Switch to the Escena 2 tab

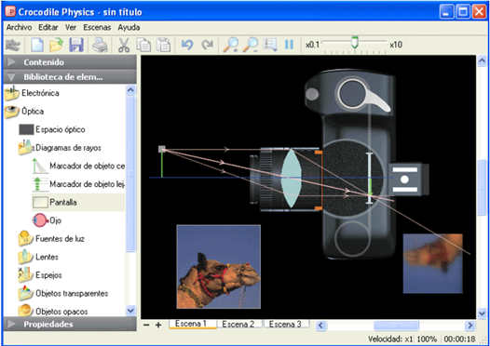238,325
